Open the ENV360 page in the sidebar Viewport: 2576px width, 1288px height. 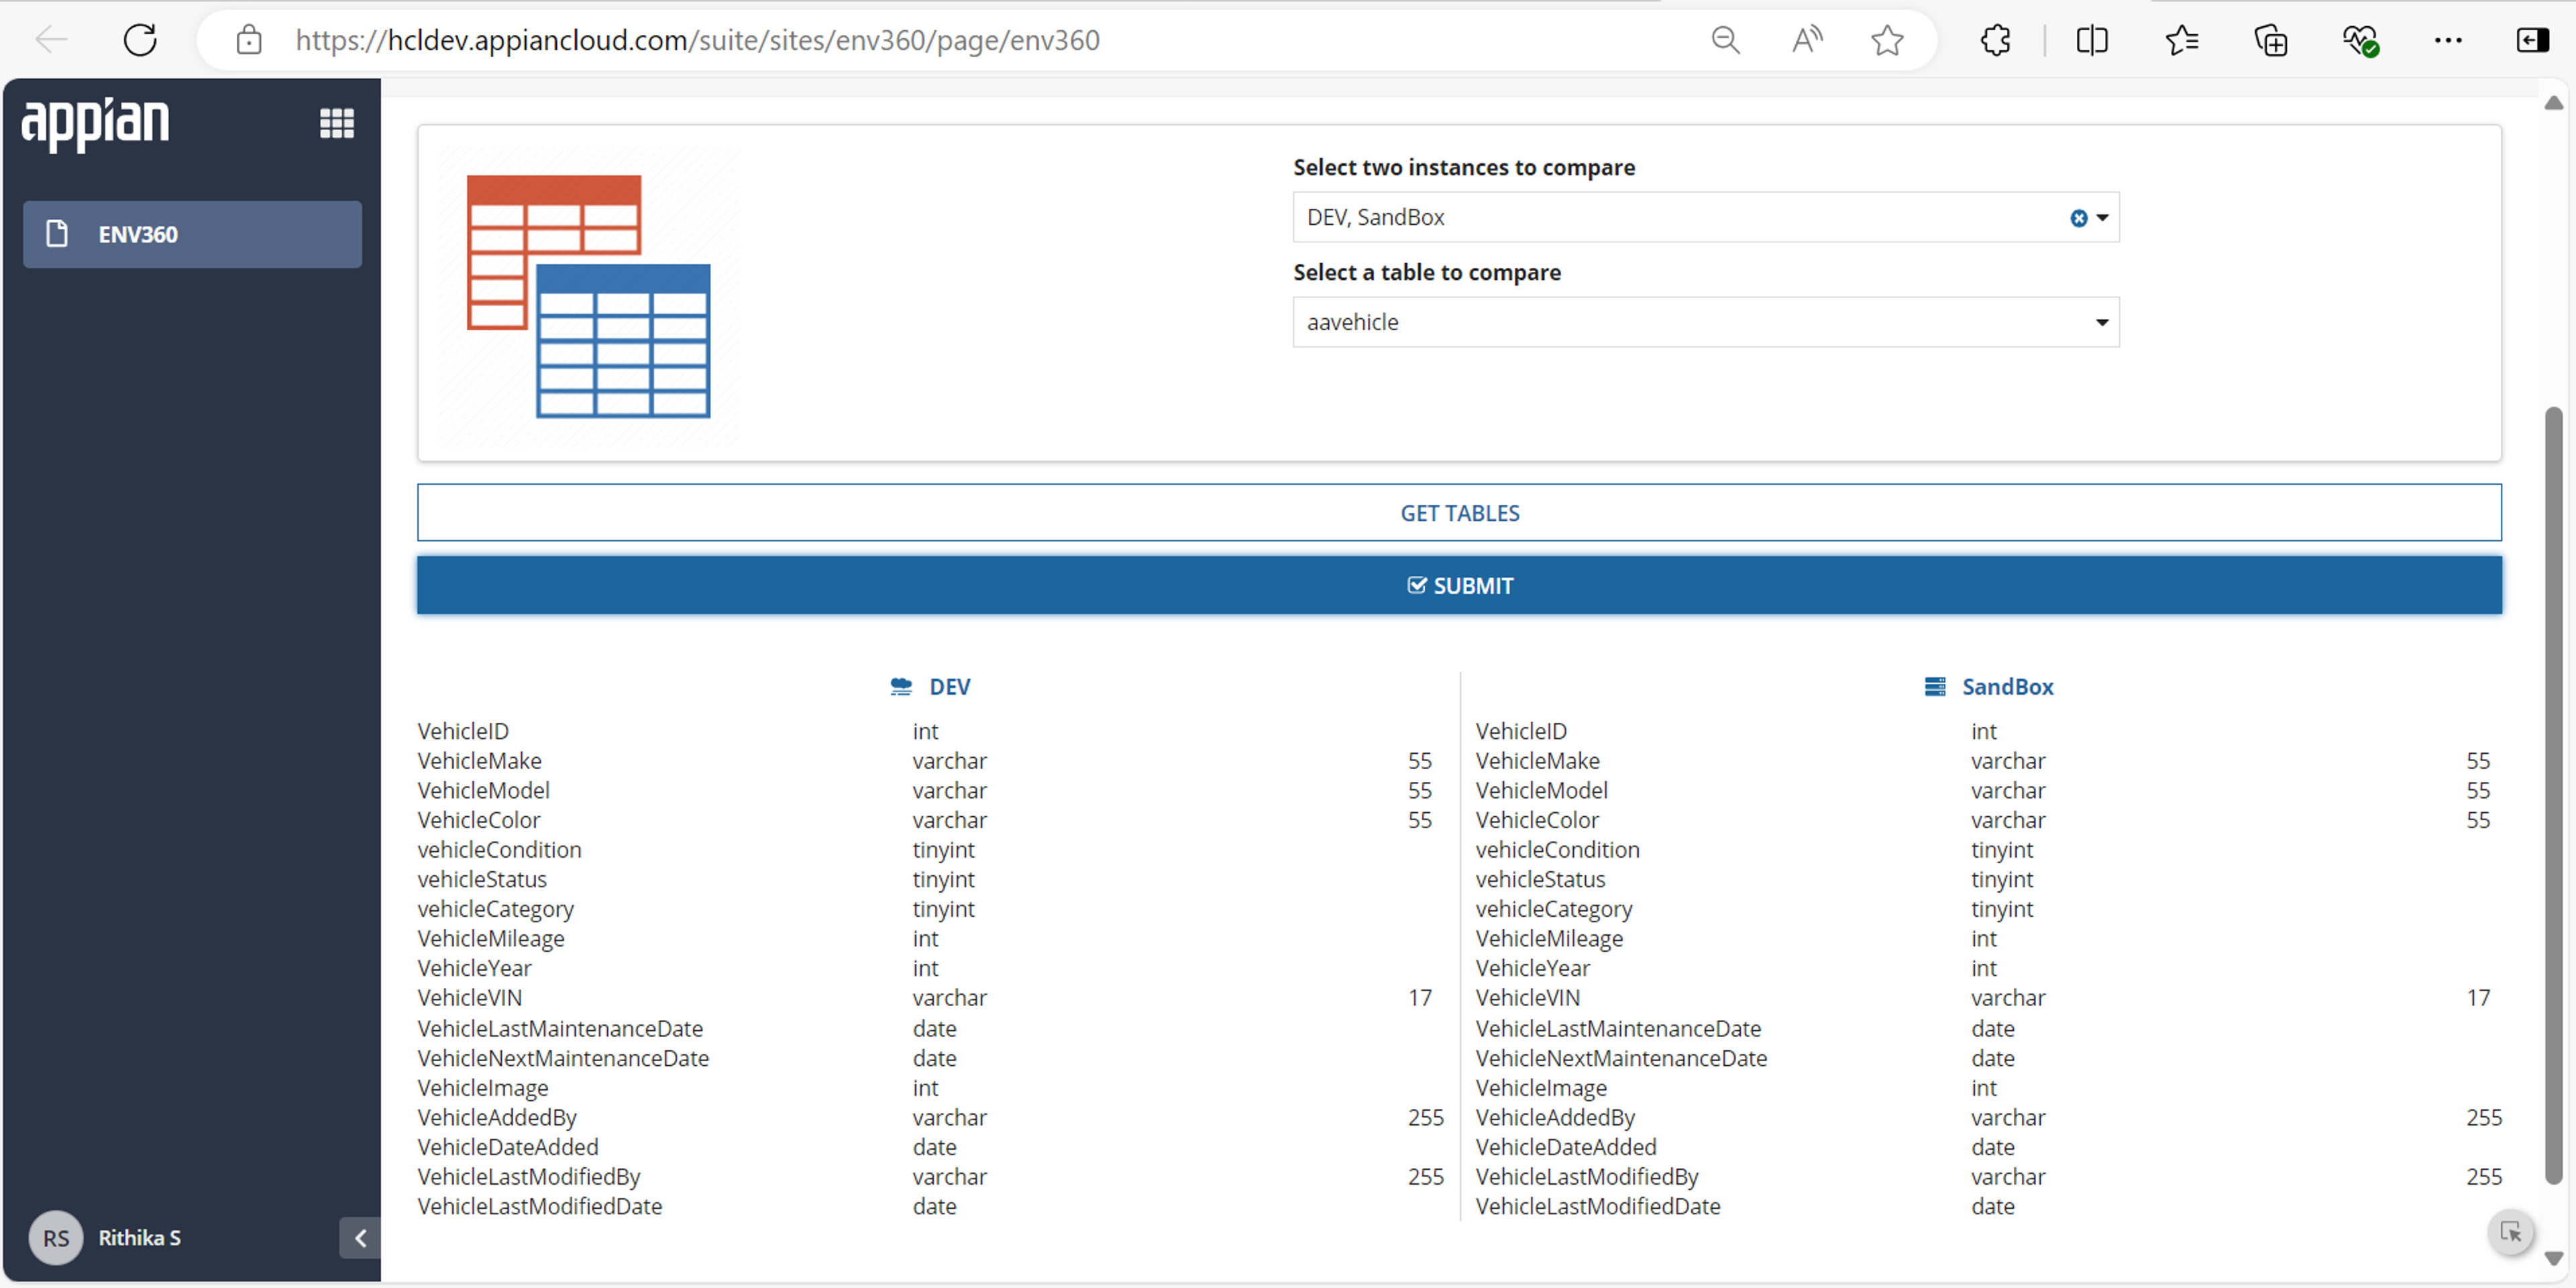[x=192, y=234]
